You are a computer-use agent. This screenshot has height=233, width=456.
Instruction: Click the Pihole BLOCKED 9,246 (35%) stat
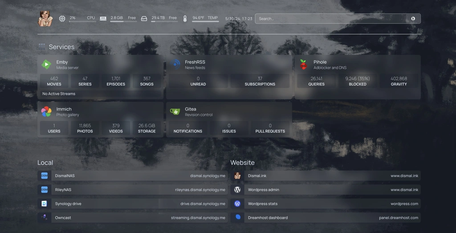pos(358,81)
